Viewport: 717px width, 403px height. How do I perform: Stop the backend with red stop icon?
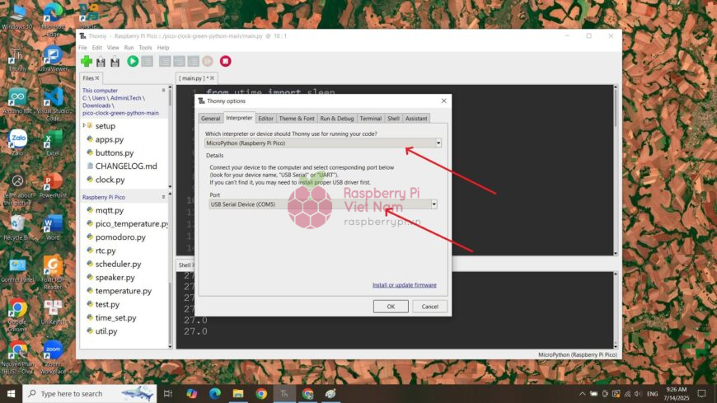point(225,61)
